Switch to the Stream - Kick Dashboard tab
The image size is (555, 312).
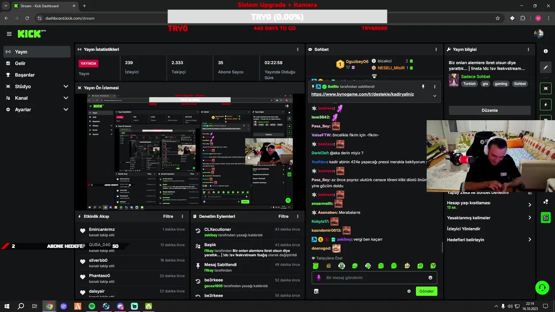point(45,6)
